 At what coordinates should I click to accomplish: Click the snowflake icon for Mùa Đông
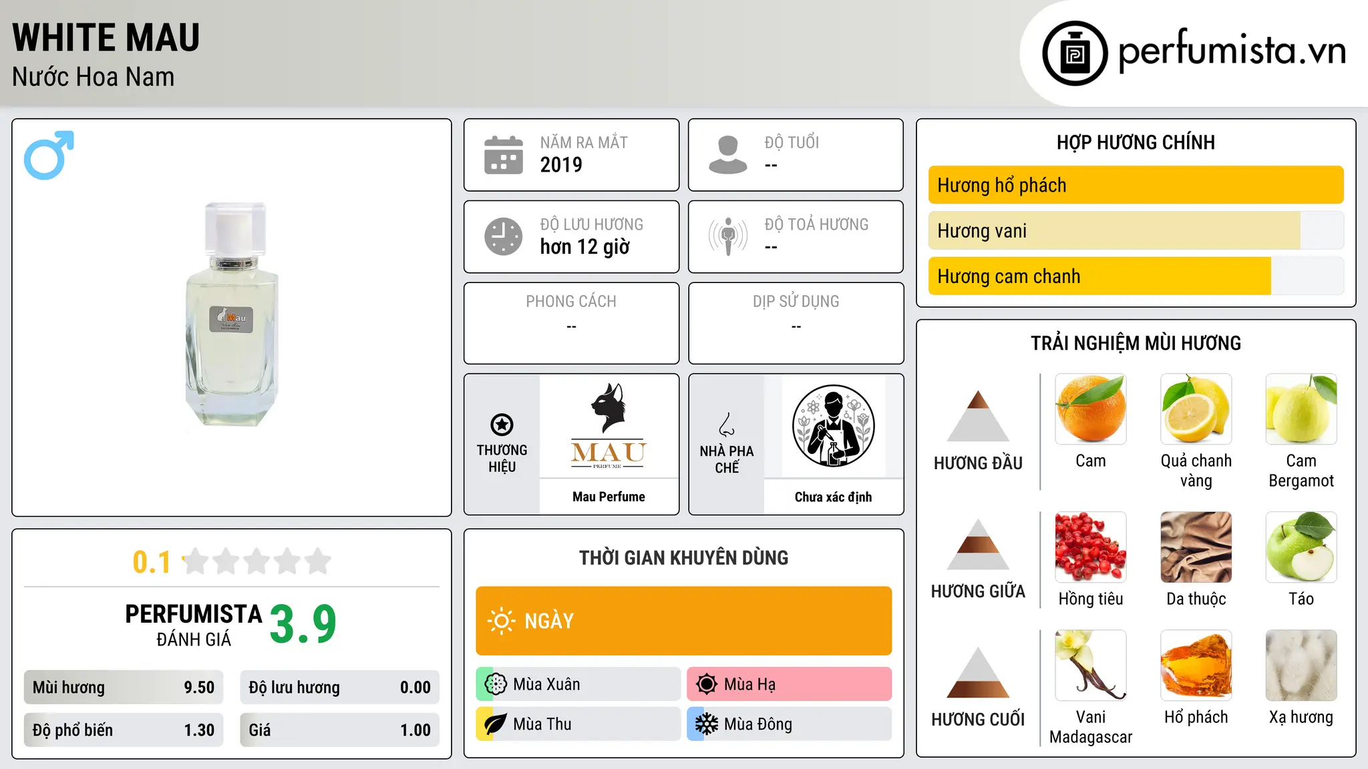coord(706,724)
